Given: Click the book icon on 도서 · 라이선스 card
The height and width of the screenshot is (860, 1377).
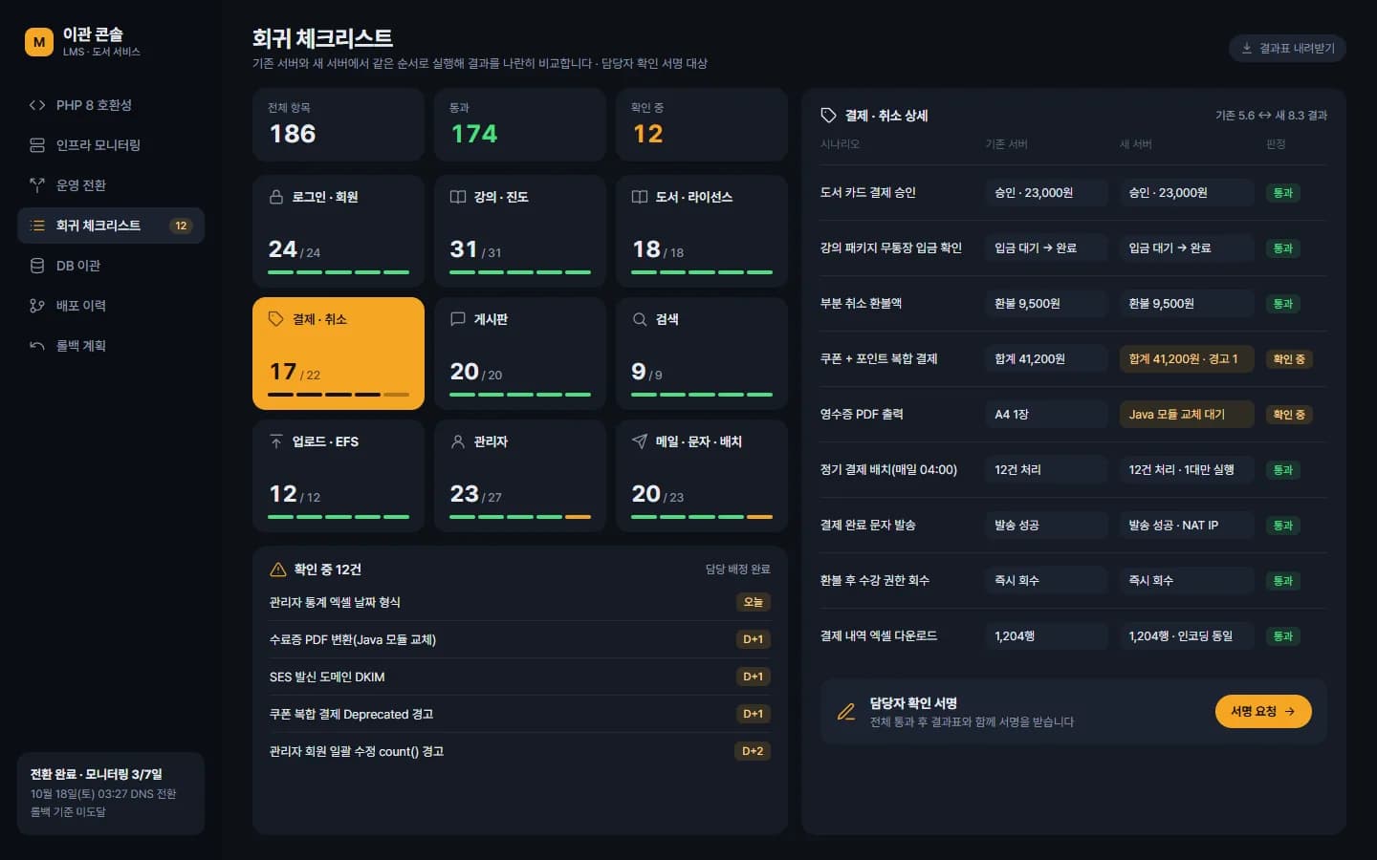Looking at the screenshot, I should (x=640, y=197).
